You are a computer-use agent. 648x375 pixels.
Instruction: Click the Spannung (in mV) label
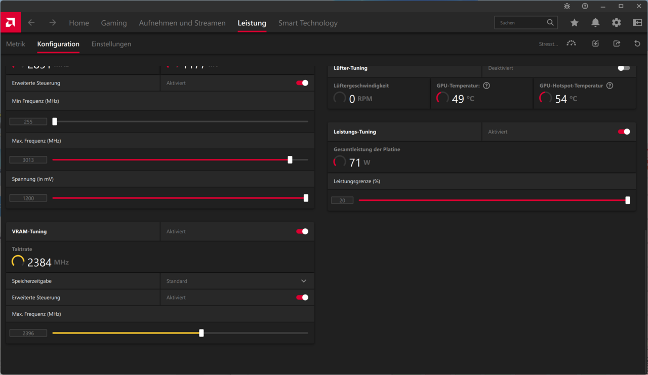33,179
